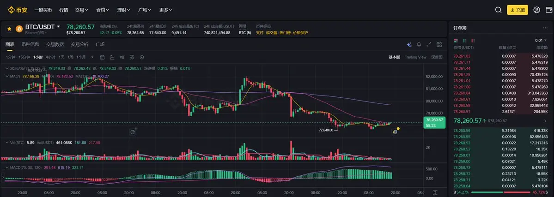Go to 行情 markets page
Image resolution: width=554 pixels, height=197 pixels.
pos(64,10)
